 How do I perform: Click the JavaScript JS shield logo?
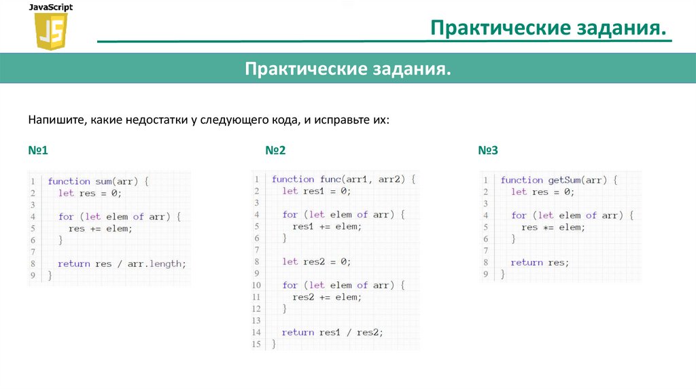coord(51,31)
